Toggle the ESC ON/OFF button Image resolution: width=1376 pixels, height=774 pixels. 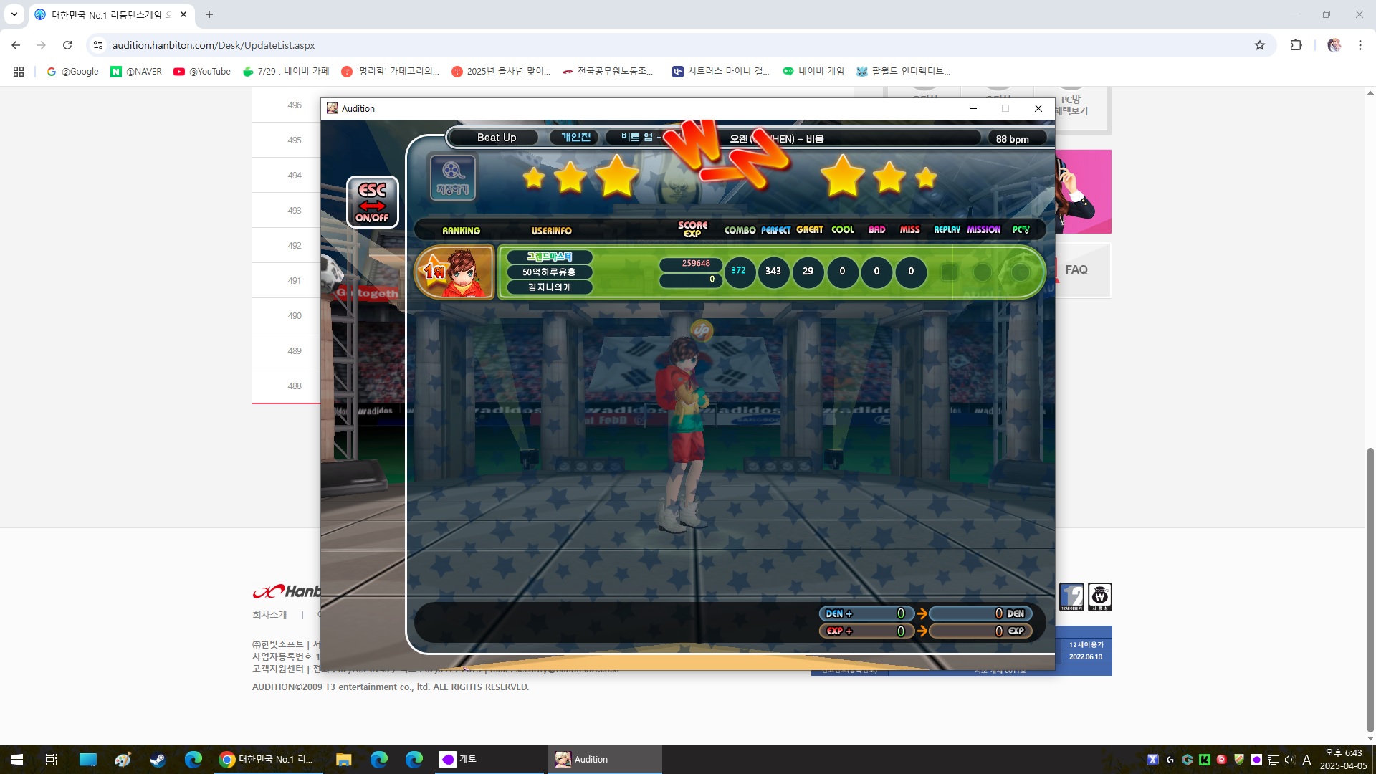[x=372, y=202]
